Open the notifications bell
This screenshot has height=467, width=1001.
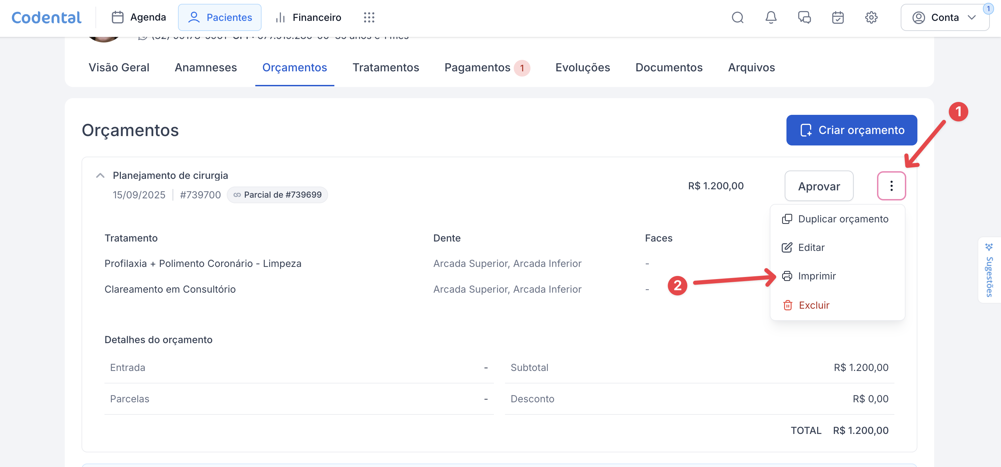[x=770, y=17]
